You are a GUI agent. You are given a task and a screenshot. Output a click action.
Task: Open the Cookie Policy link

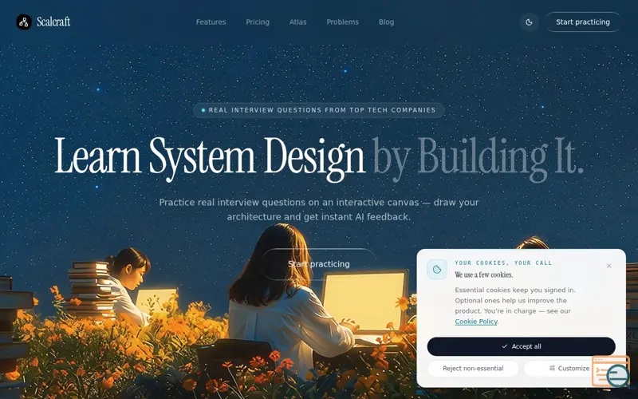tap(476, 322)
